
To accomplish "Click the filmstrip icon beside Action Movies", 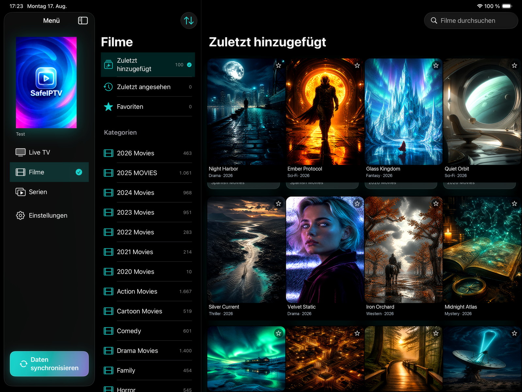I will (108, 291).
